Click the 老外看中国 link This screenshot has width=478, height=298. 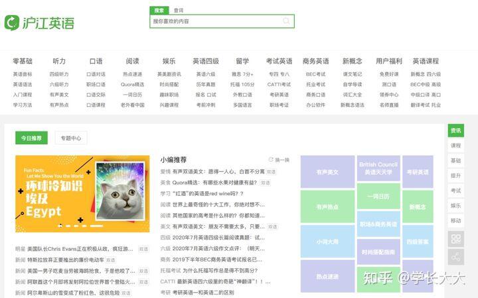[132, 105]
